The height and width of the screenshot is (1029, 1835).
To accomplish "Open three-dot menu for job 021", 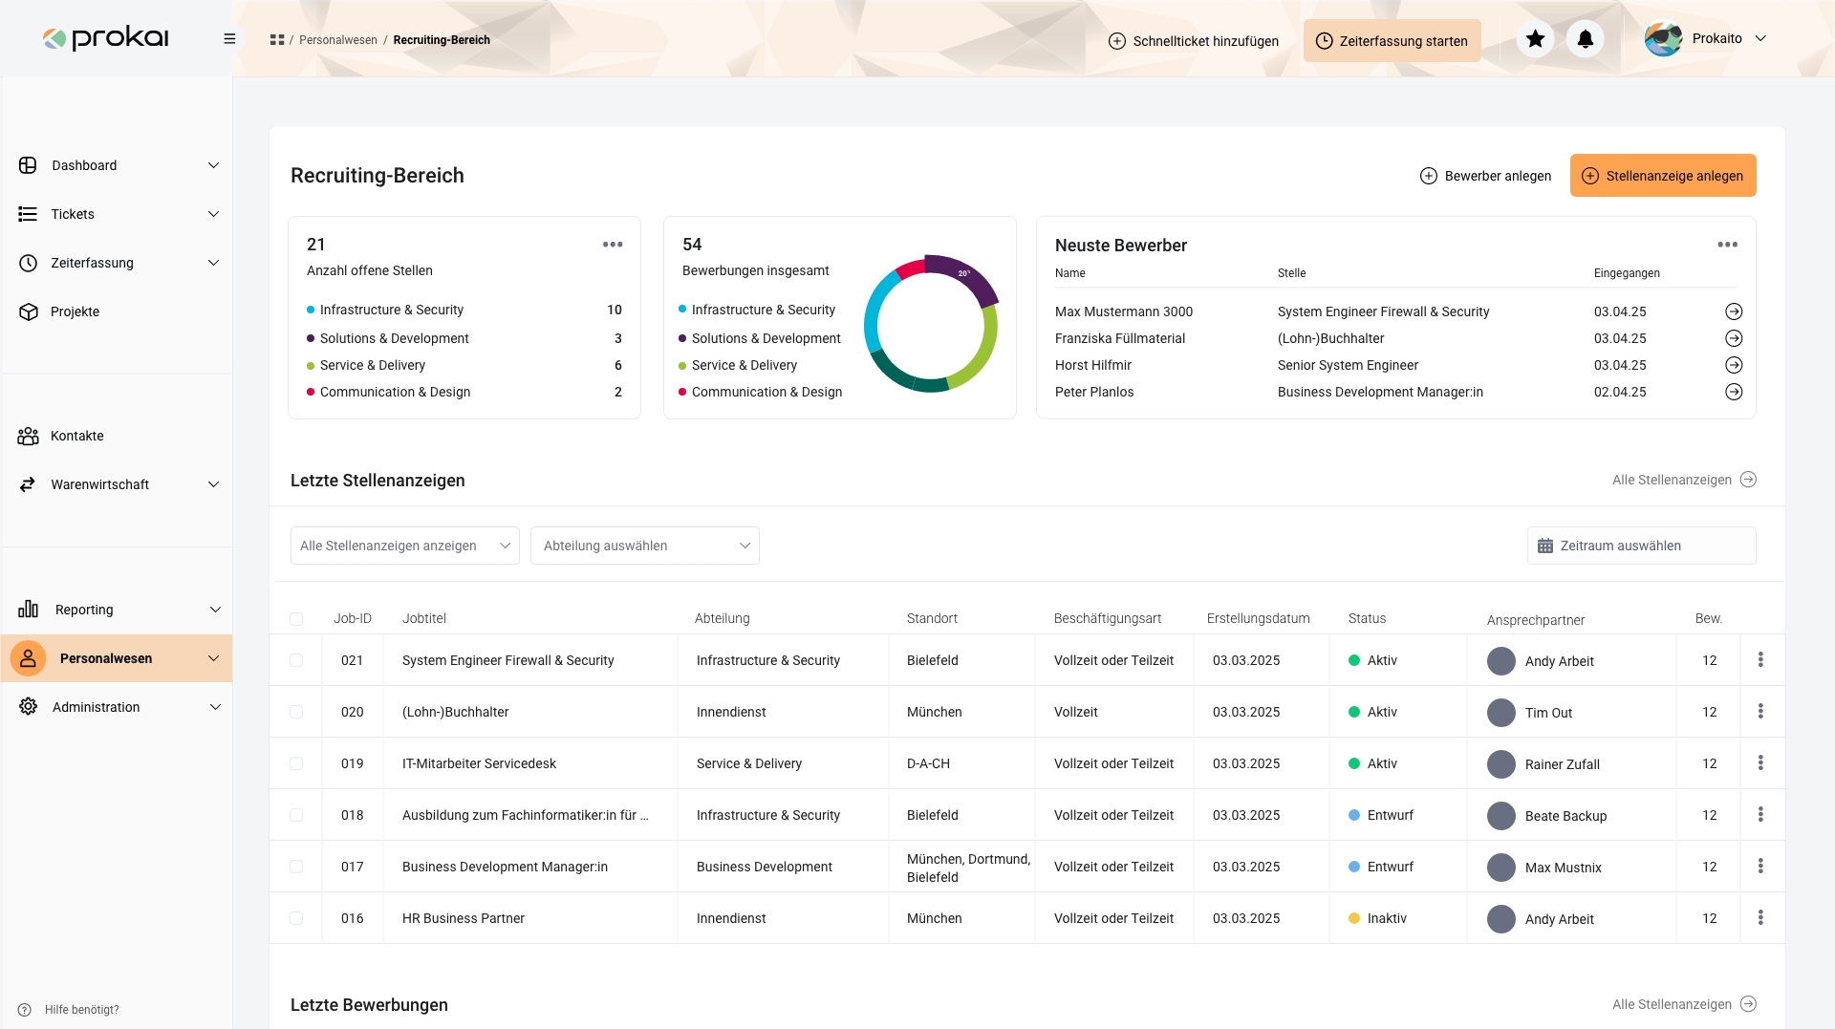I will point(1759,660).
